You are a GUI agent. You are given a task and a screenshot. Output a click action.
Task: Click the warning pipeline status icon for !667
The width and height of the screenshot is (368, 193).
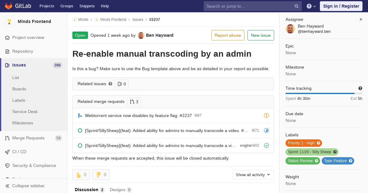point(266,115)
